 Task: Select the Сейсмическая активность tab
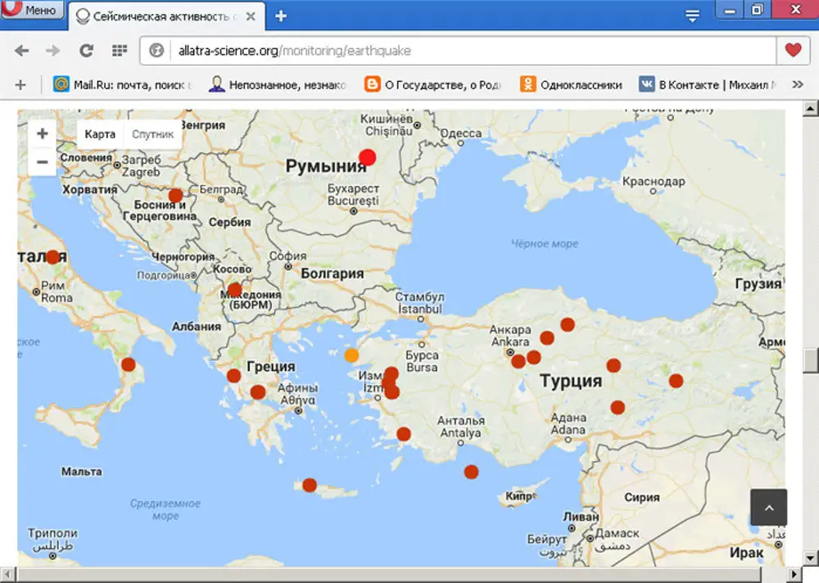(x=164, y=16)
